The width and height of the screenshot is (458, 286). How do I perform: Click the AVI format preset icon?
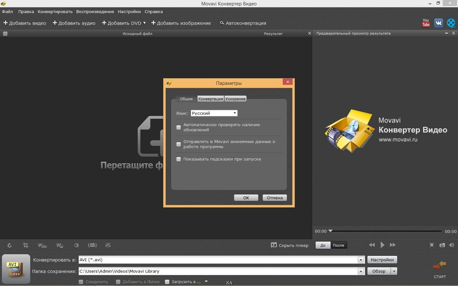[16, 269]
